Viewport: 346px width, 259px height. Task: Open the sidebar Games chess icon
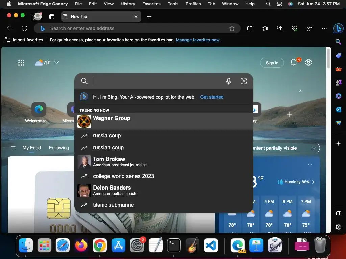coord(339,82)
